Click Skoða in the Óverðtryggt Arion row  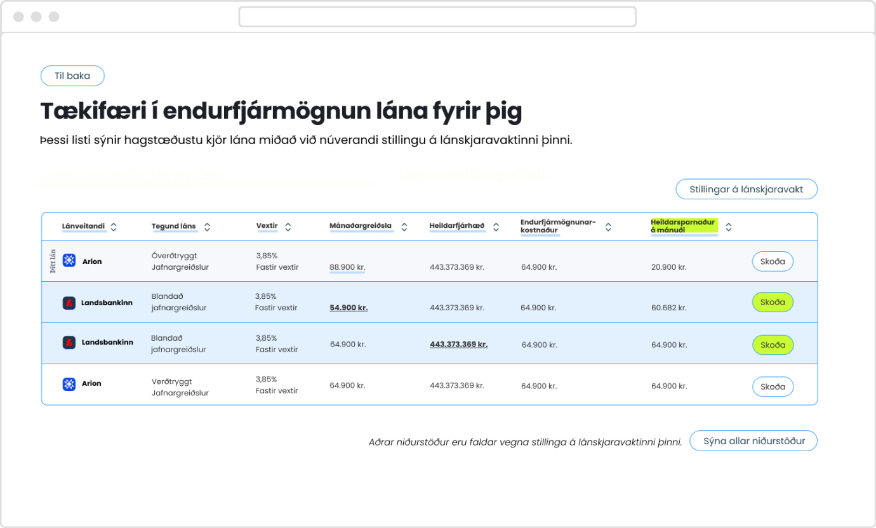click(773, 261)
